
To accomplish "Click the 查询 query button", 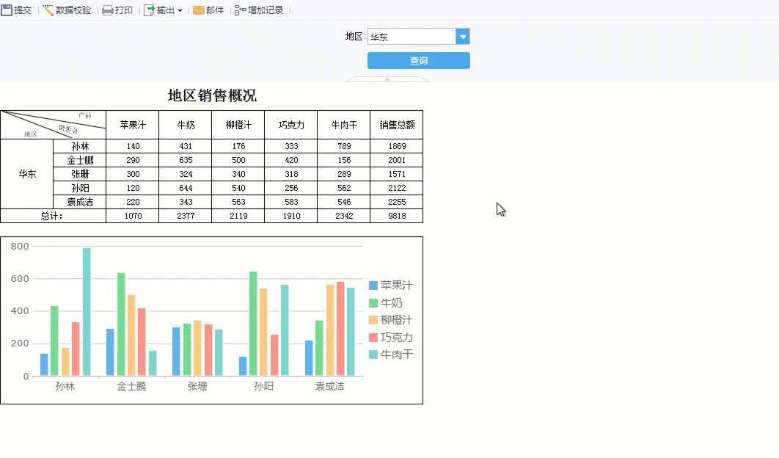I will [x=418, y=61].
